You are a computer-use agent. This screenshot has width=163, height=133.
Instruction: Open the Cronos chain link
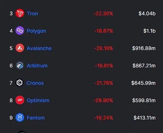click(x=35, y=83)
